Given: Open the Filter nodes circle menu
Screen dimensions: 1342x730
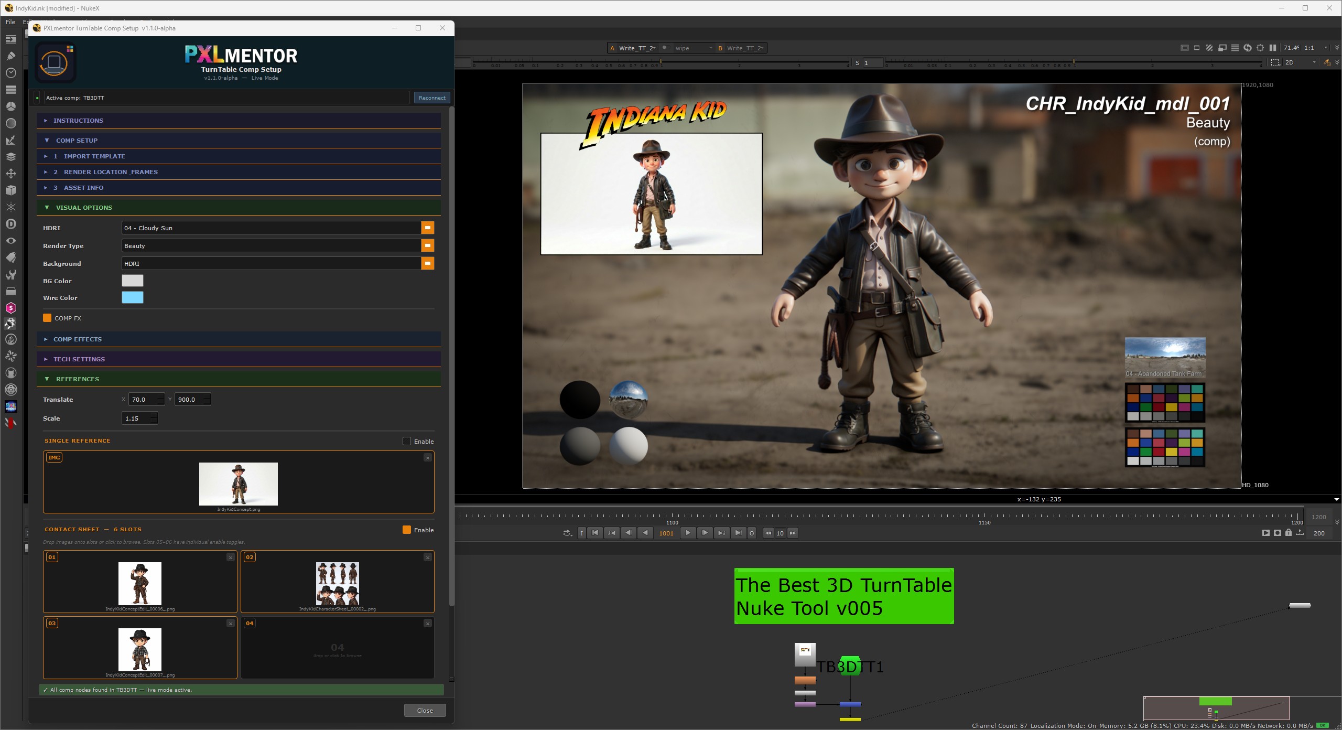Looking at the screenshot, I should [10, 123].
